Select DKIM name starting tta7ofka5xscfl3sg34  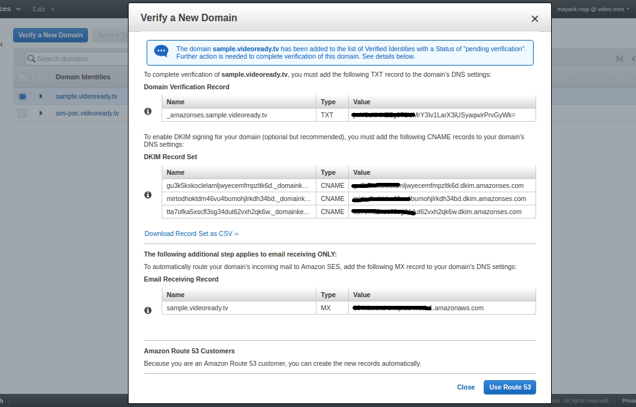239,212
